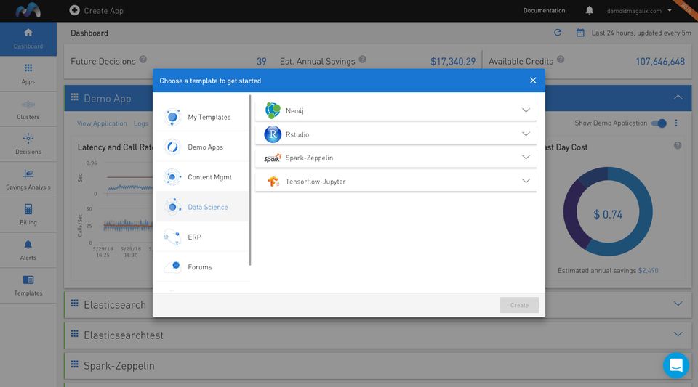Click the Spark-Zeppelin template logo
This screenshot has width=698, height=387.
273,158
